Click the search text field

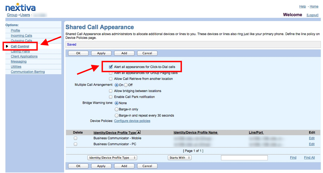coord(244,157)
